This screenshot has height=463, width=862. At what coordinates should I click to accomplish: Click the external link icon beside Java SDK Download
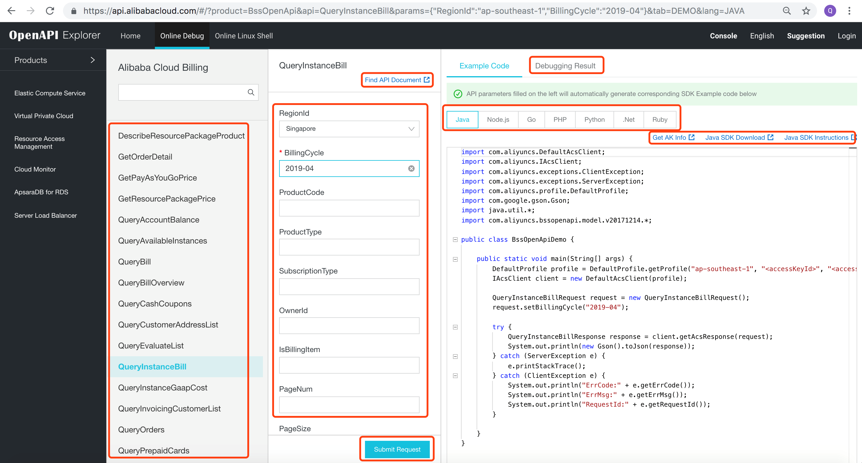point(771,137)
